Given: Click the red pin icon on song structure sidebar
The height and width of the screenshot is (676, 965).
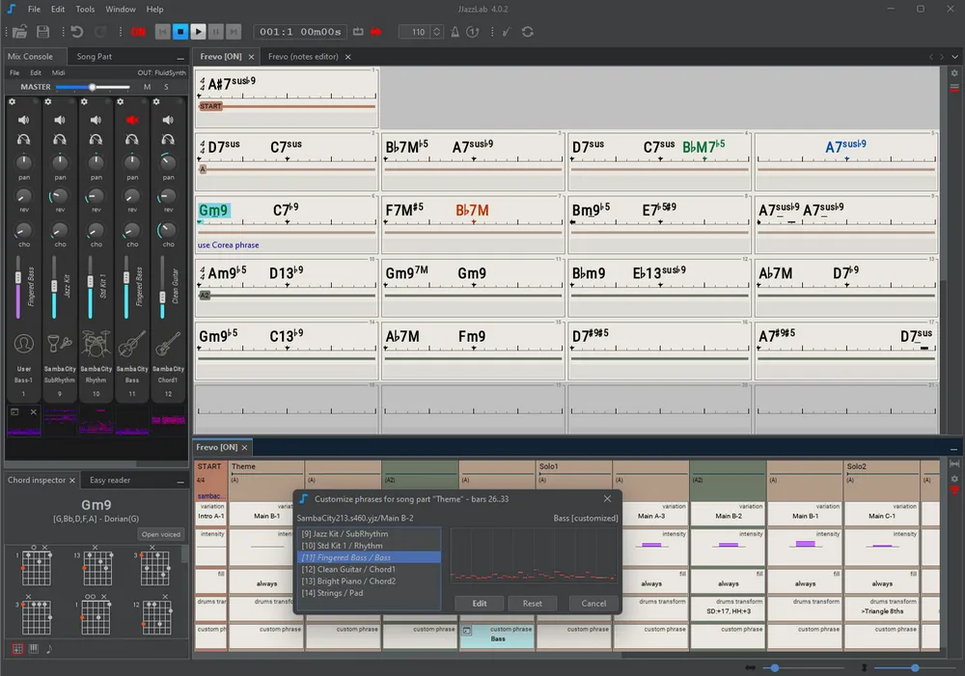Looking at the screenshot, I should (x=954, y=491).
